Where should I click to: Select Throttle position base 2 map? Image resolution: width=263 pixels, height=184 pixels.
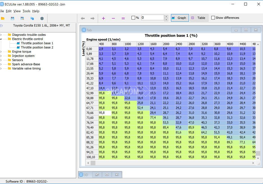pyautogui.click(x=37, y=47)
